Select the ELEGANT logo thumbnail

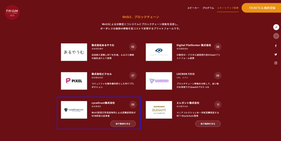point(159,110)
